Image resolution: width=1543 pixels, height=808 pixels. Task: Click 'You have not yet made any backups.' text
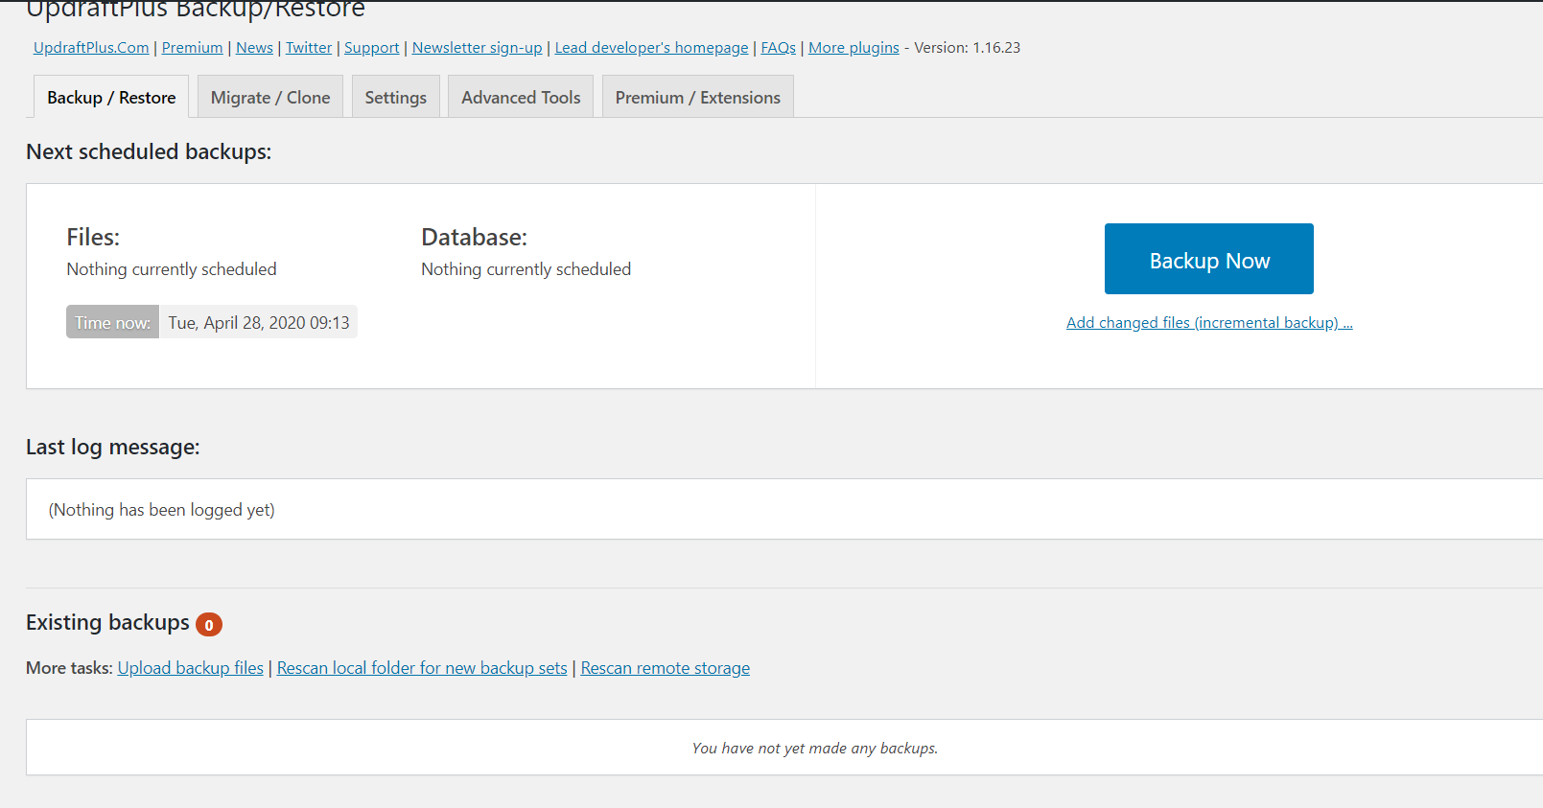[x=815, y=748]
